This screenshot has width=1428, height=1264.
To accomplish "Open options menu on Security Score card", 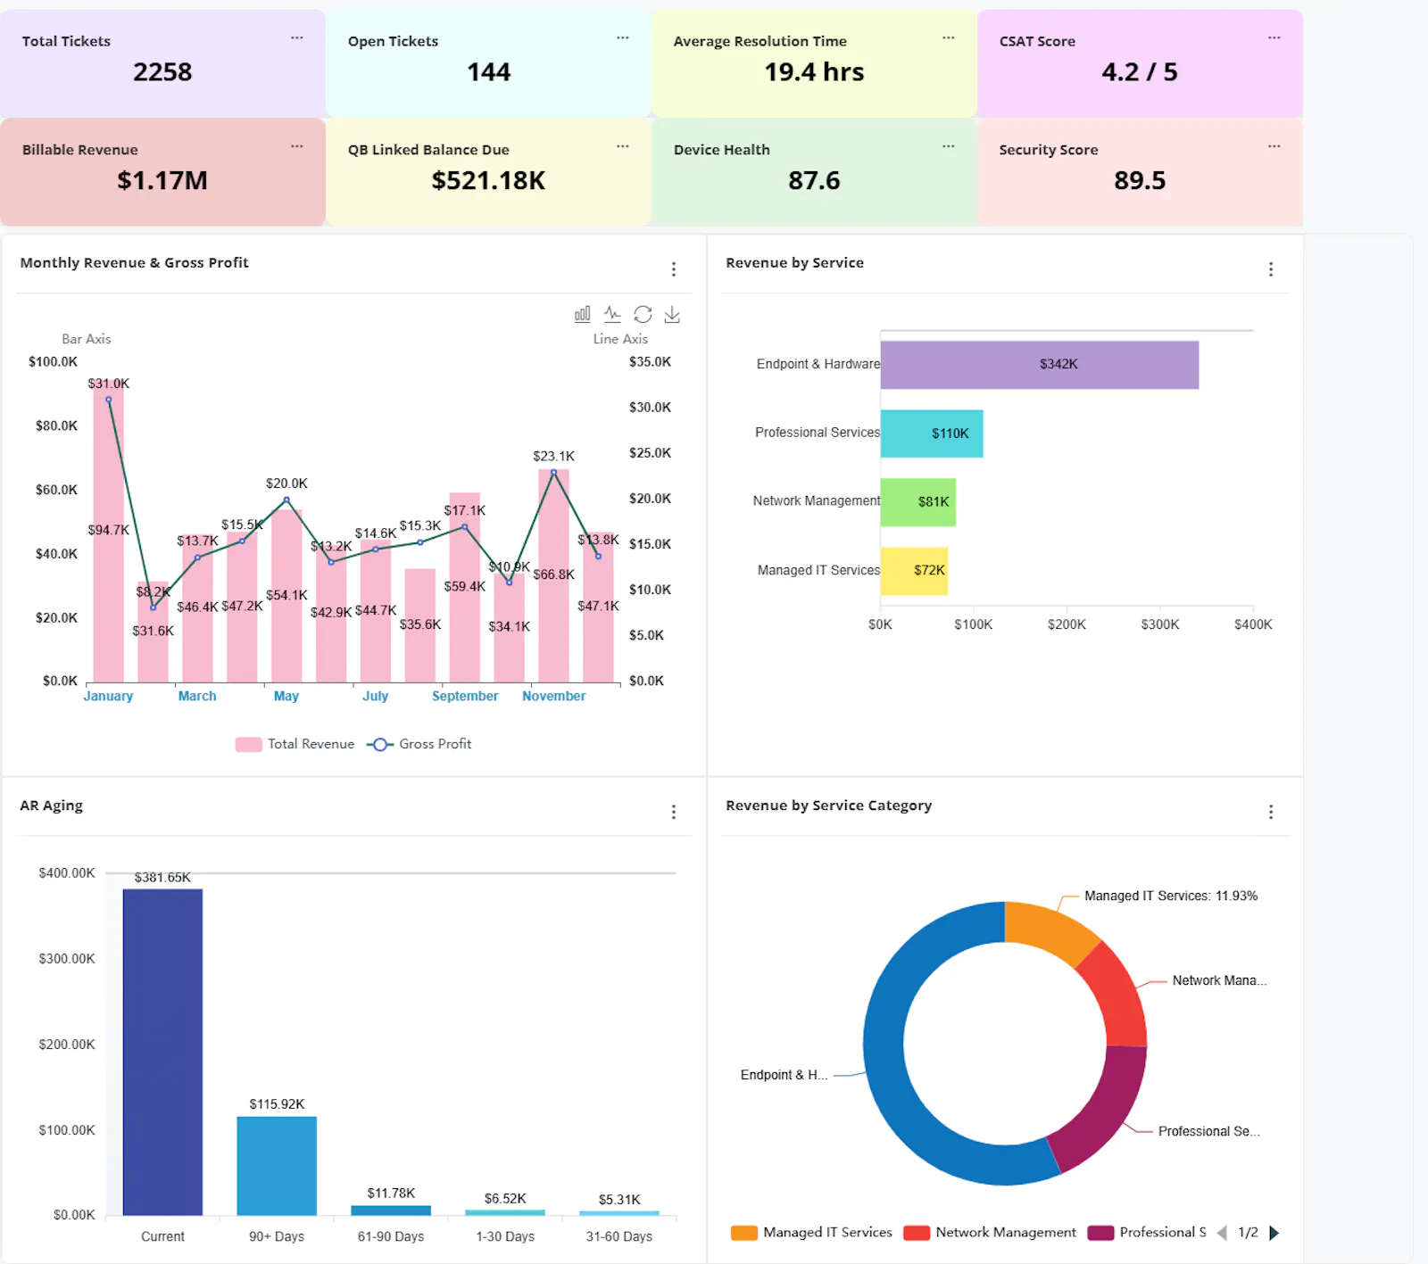I will pyautogui.click(x=1274, y=147).
